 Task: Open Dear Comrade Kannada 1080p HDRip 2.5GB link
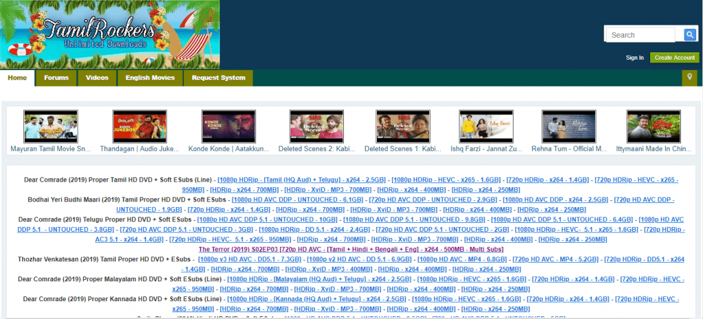[316, 299]
